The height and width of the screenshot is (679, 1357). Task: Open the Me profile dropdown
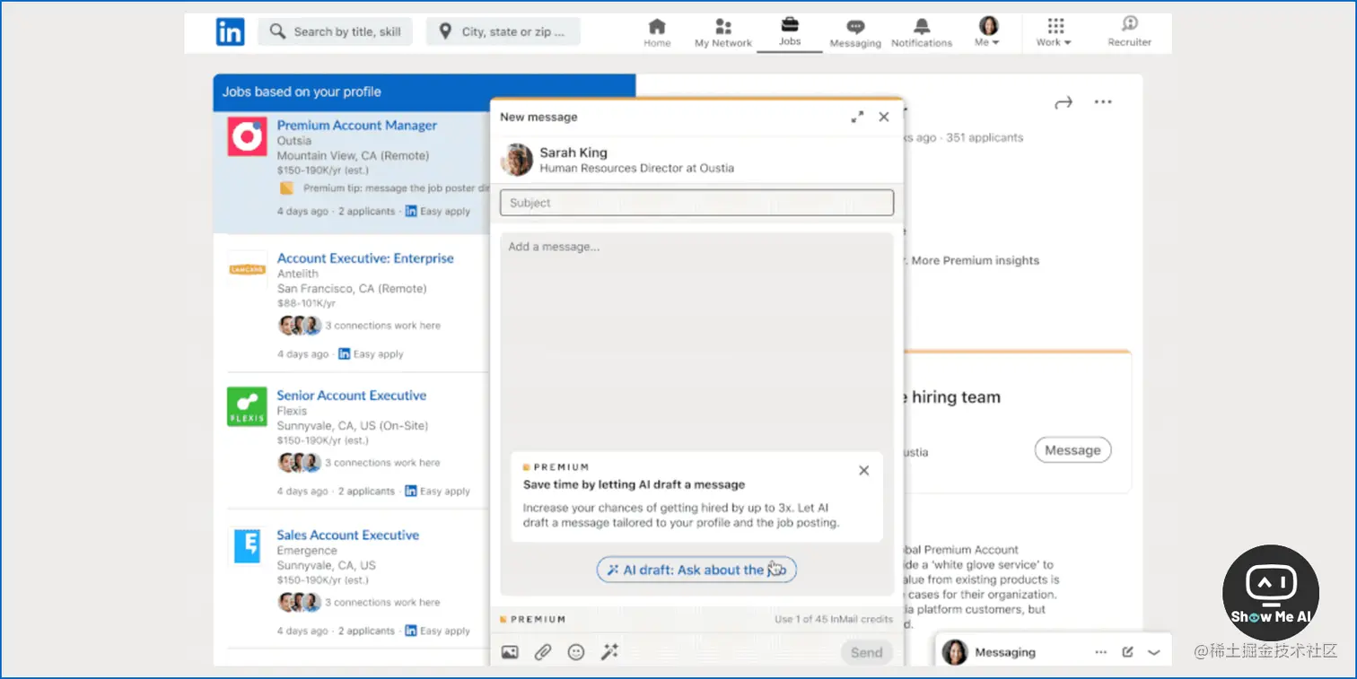point(988,32)
